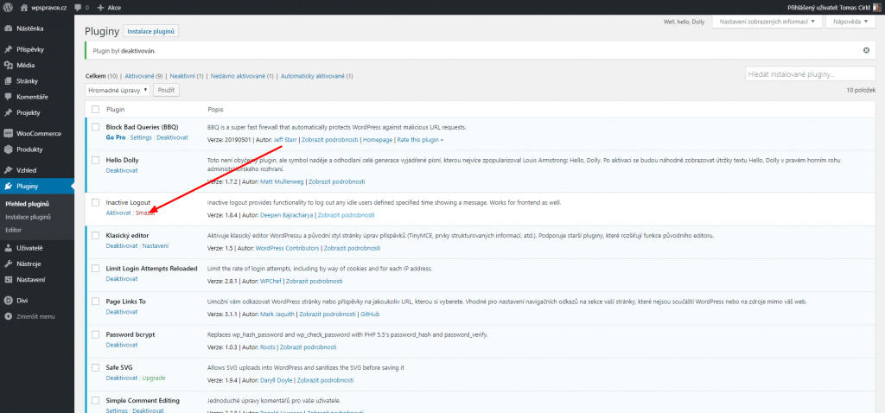Click the WordPress logo in admin bar
This screenshot has width=885, height=413.
click(x=8, y=8)
